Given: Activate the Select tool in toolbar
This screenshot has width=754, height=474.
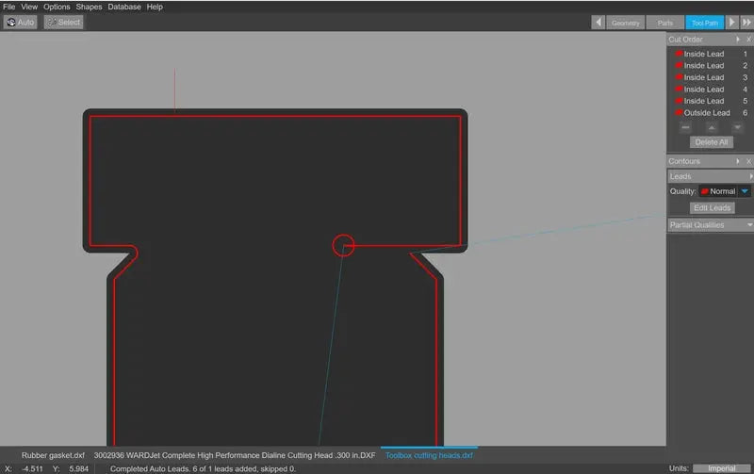Looking at the screenshot, I should [x=64, y=22].
